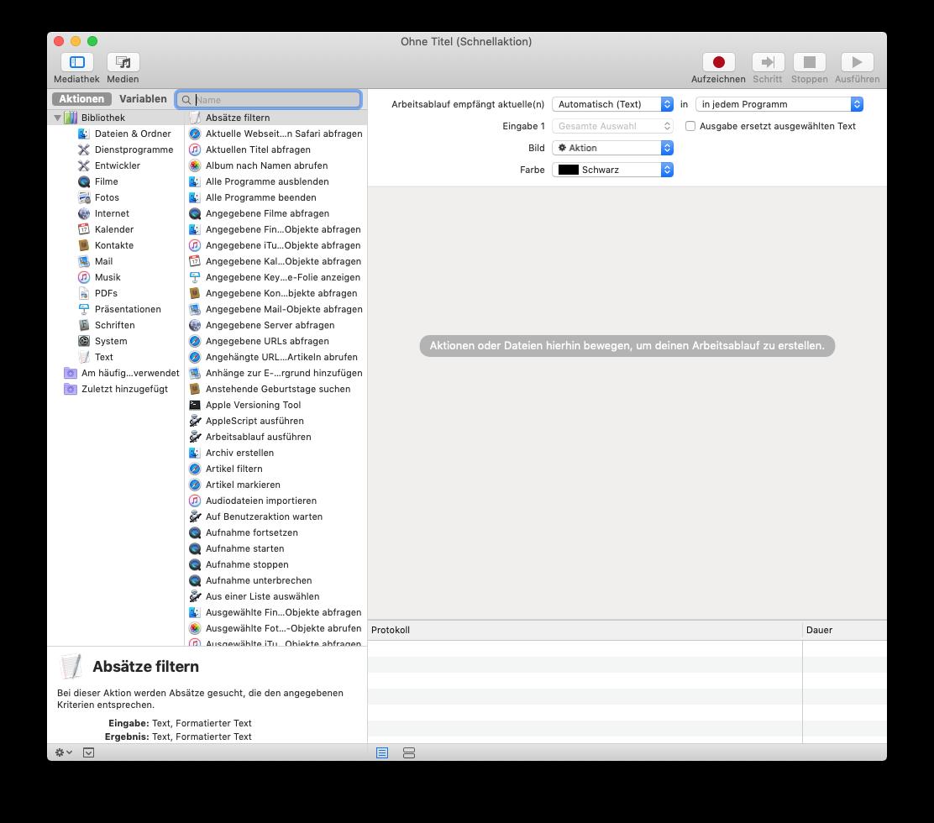Select Zuletzt hinzugefügt smart folder
Viewport: 934px width, 823px height.
pyautogui.click(x=116, y=389)
